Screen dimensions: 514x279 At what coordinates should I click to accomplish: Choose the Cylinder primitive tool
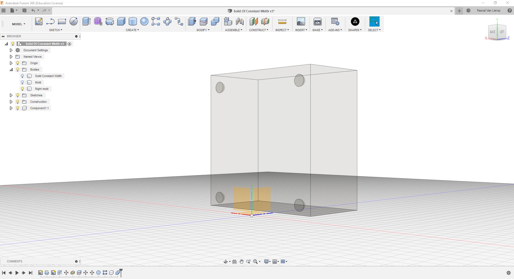133,21
